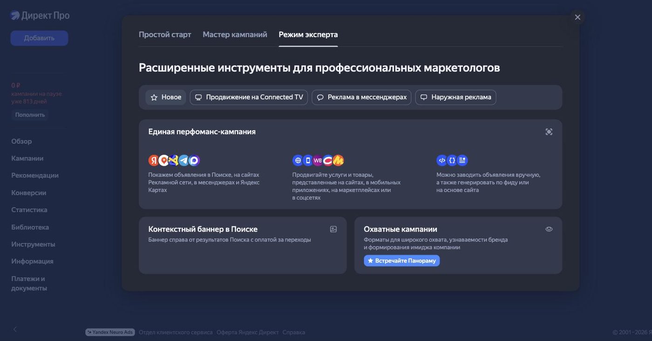Screen dimensions: 652x341
Task: Click the mobile phone app icon
Action: click(308, 160)
